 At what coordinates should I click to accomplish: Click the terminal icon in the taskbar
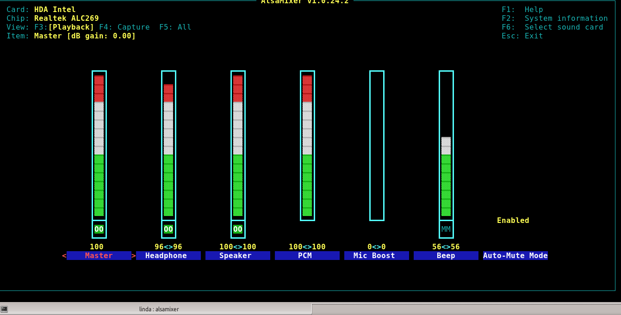(4, 309)
